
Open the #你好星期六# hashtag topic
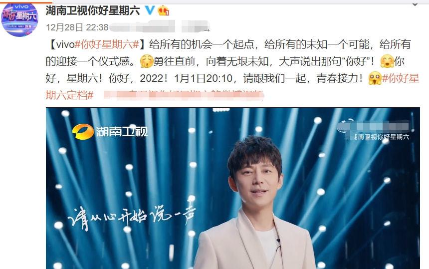click(x=107, y=44)
